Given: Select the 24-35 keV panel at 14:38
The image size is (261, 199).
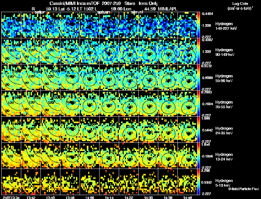Looking at the screenshot, I should 168,130.
